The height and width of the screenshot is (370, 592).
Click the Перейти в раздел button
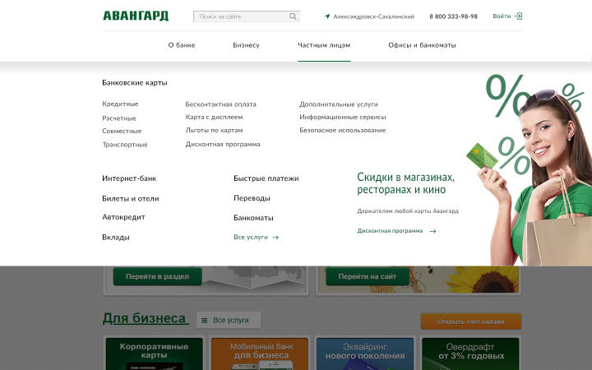(157, 276)
